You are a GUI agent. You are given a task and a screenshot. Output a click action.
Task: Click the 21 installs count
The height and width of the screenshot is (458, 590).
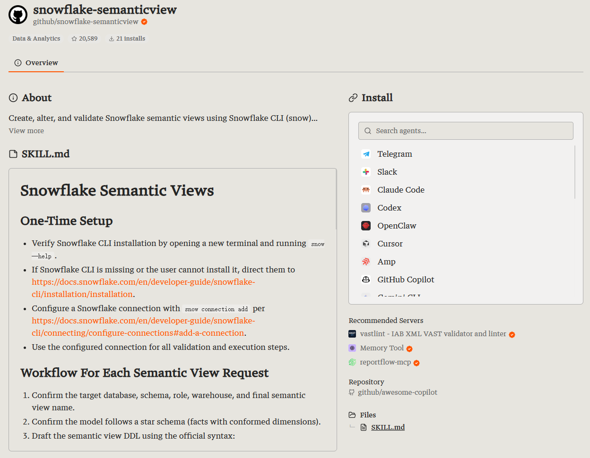(131, 39)
